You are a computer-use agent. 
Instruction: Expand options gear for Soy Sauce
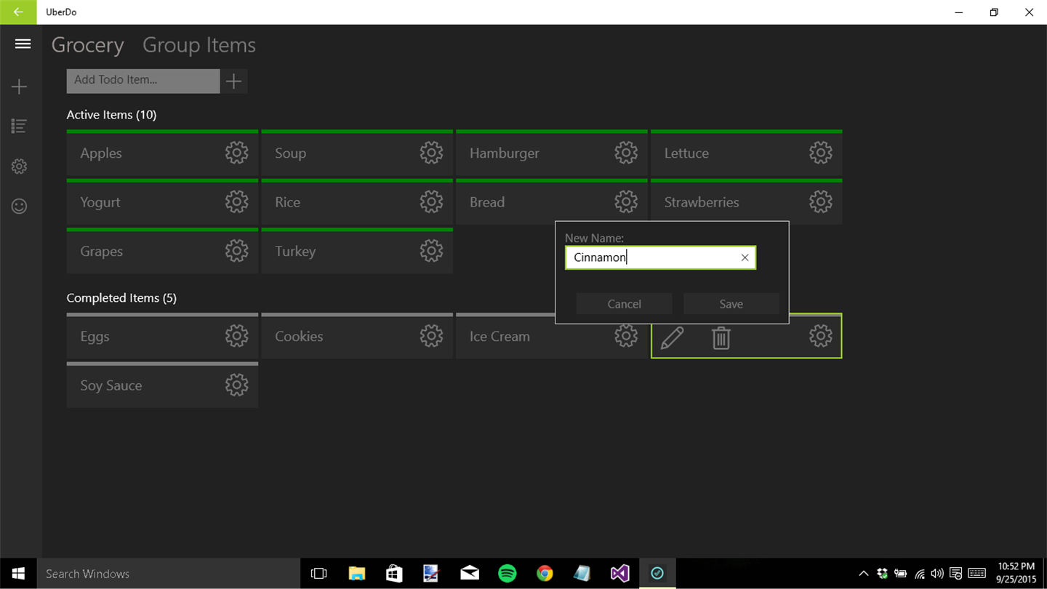pyautogui.click(x=236, y=385)
